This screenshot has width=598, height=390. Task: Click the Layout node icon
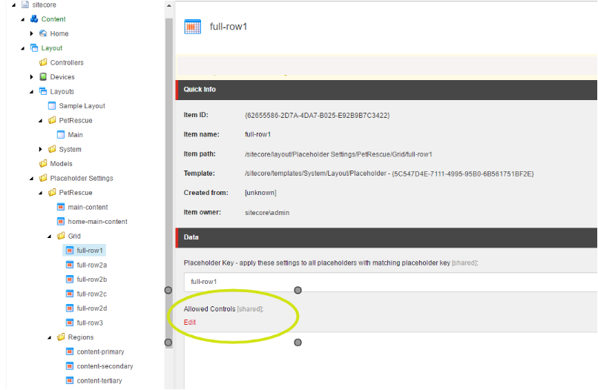point(34,48)
